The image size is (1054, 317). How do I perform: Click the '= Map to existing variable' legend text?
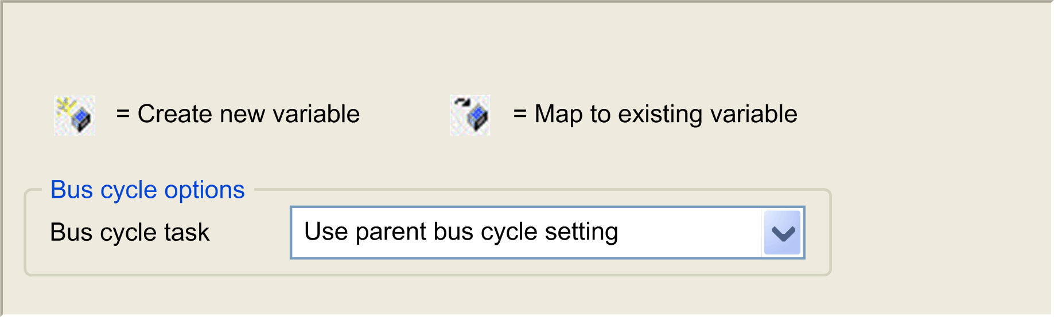655,114
